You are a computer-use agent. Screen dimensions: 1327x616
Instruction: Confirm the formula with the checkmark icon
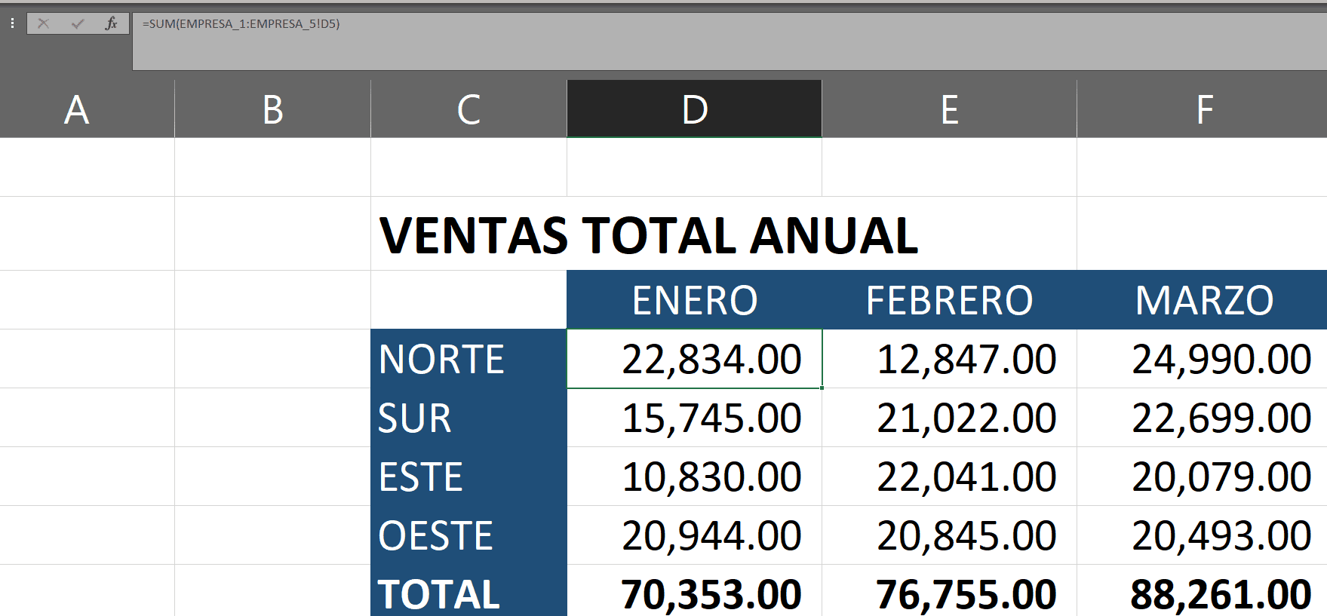(x=77, y=23)
